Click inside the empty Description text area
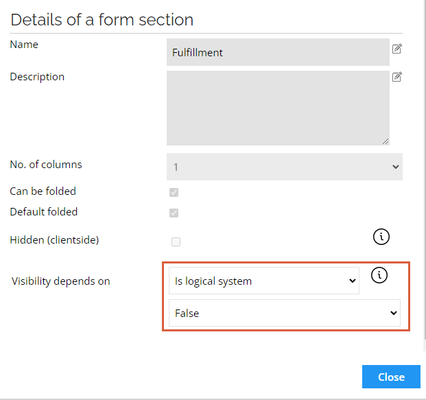 (278, 108)
